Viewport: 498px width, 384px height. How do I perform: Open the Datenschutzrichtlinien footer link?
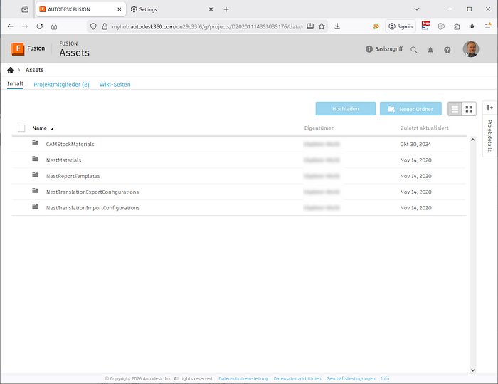coord(297,378)
